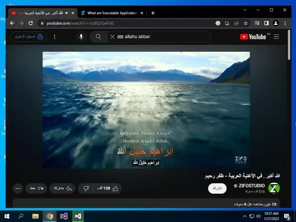The image size is (296, 222).
Task: Like the video with 158 thousand likes
Action: click(108, 188)
